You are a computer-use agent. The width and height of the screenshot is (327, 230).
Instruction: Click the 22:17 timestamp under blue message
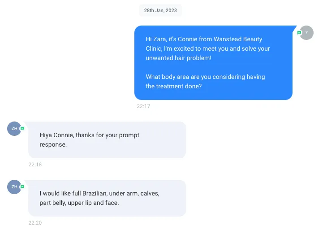click(143, 106)
